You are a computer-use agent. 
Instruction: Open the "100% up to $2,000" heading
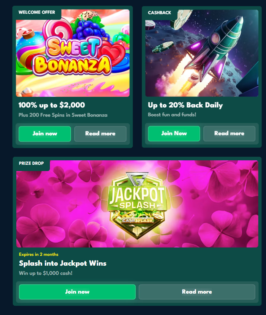coord(52,105)
